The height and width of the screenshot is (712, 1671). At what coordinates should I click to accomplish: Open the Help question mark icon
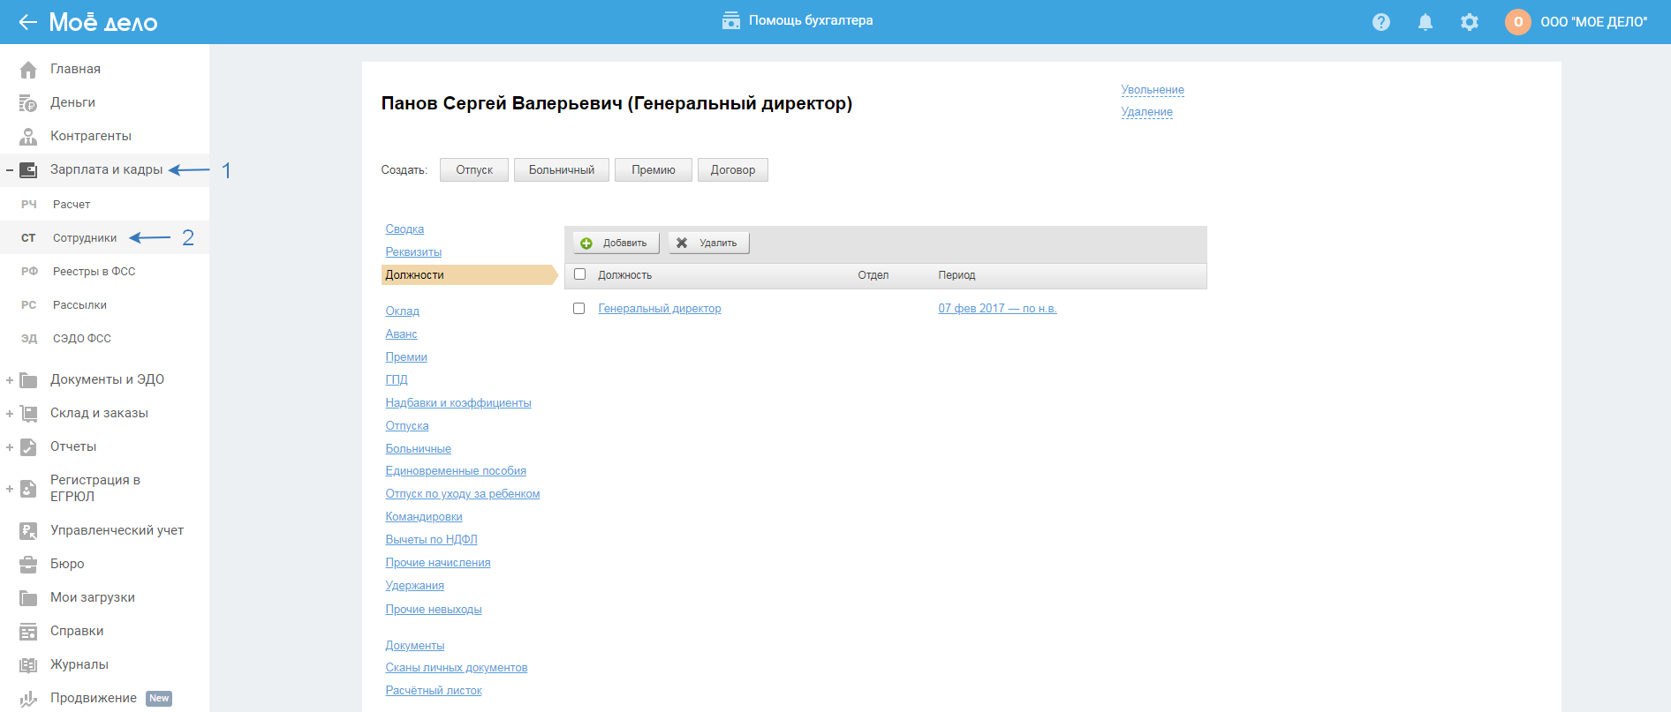point(1381,22)
